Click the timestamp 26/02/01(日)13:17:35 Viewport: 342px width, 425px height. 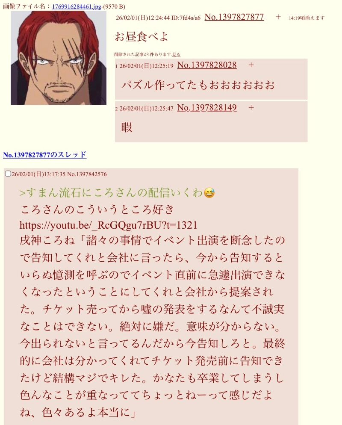[x=38, y=174]
